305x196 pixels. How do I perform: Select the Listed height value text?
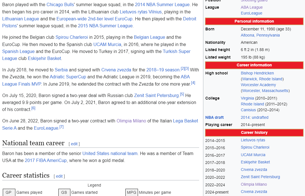point(255,50)
